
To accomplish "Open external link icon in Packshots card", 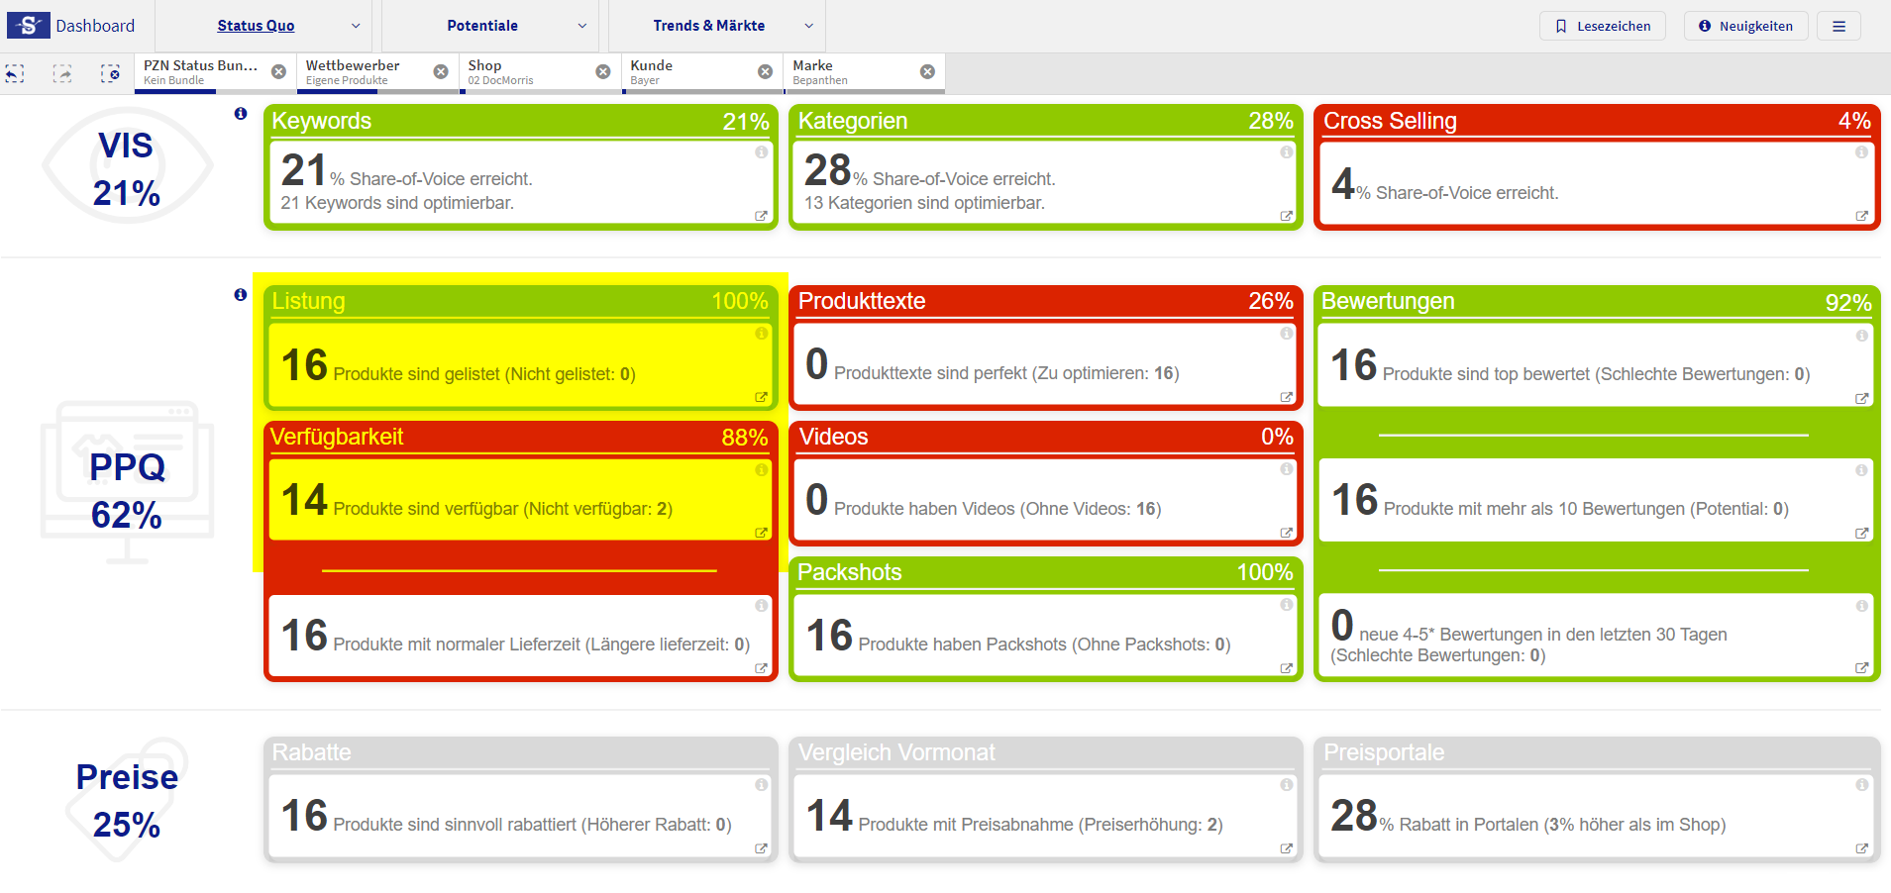I will pyautogui.click(x=1286, y=668).
